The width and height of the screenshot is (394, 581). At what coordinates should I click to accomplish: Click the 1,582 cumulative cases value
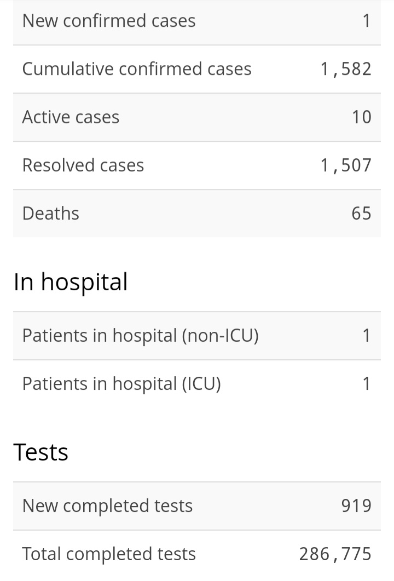coord(345,70)
